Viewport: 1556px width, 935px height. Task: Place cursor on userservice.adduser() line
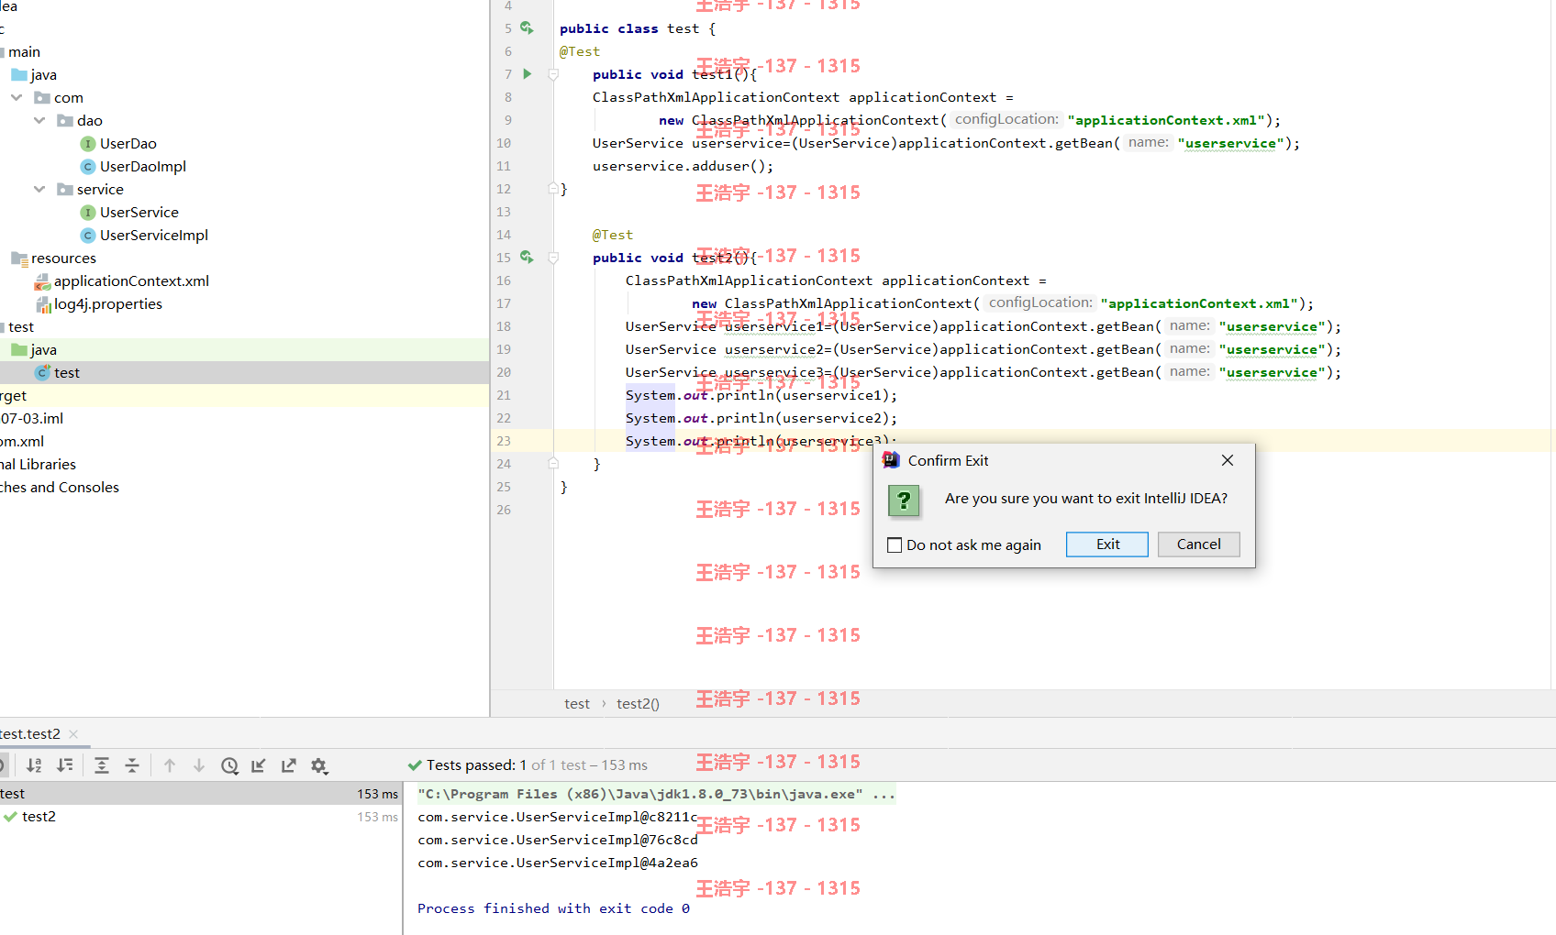[x=683, y=166]
